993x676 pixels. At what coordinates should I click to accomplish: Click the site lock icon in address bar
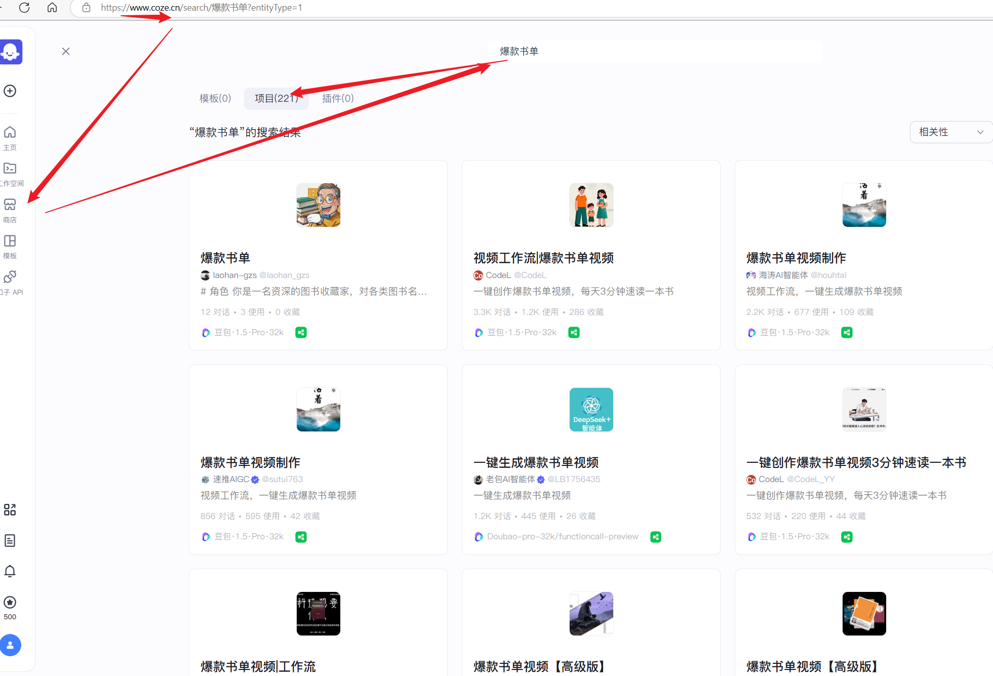pos(87,8)
